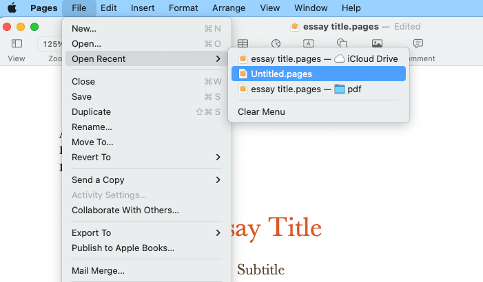483x282 pixels.
Task: Select Duplicate from the File menu
Action: [91, 111]
